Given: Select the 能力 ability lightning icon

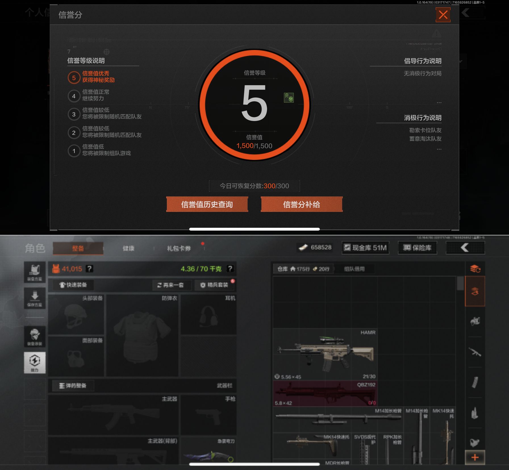Looking at the screenshot, I should [35, 363].
